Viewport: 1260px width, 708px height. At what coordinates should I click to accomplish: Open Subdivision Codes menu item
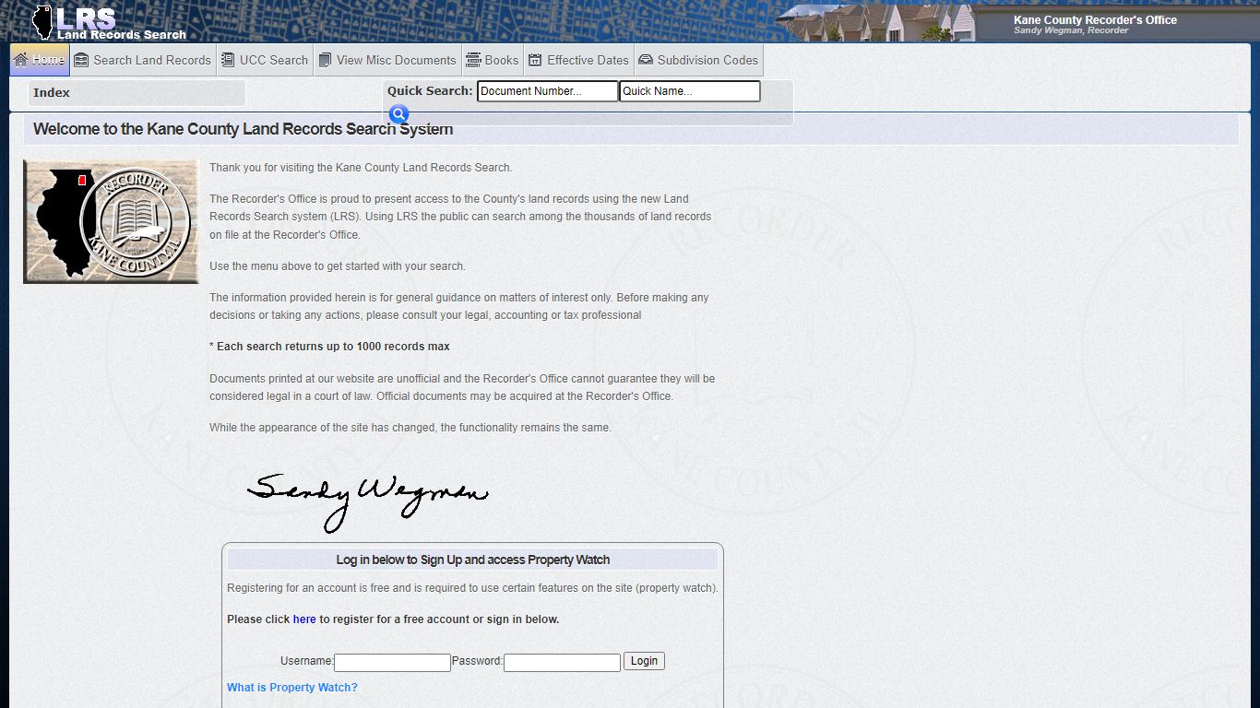tap(698, 60)
